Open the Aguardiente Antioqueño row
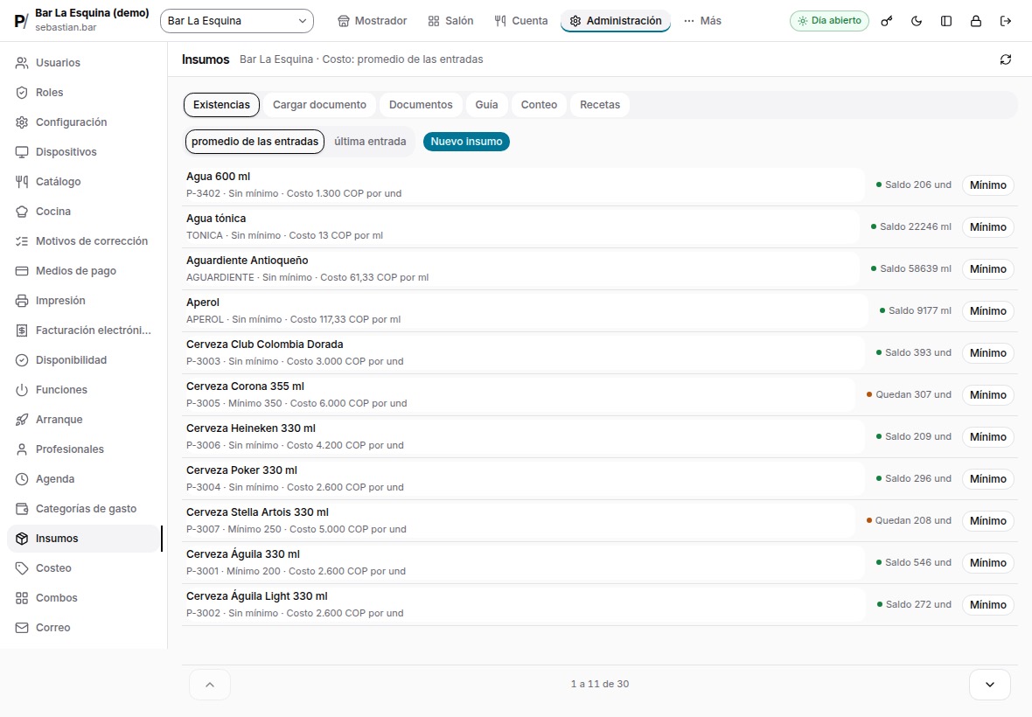The width and height of the screenshot is (1032, 717). click(520, 268)
